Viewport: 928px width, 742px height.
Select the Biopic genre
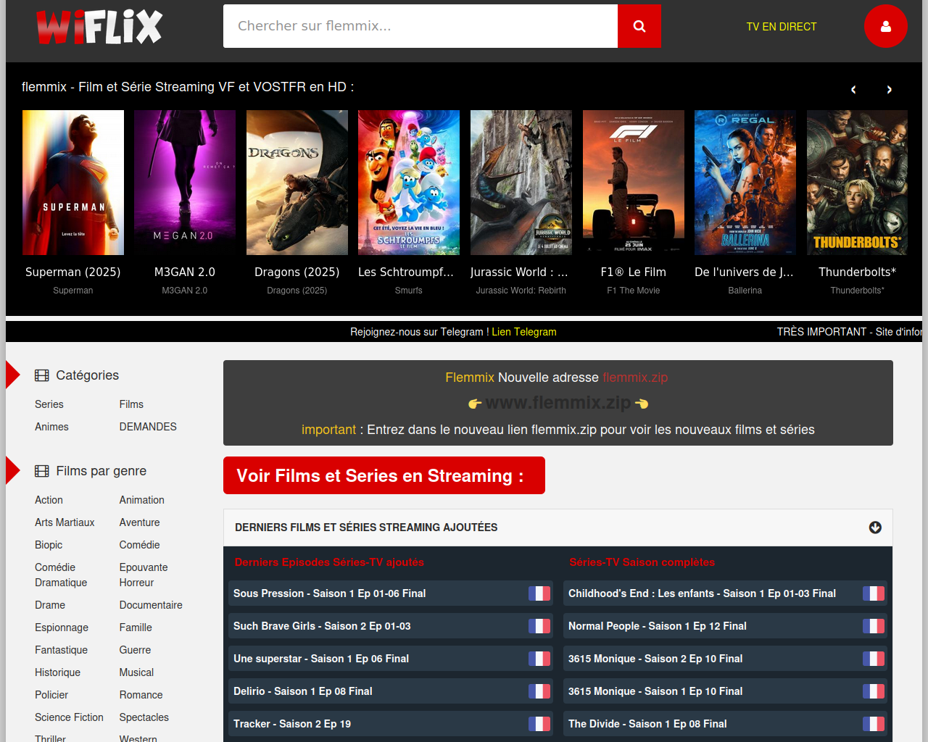(49, 545)
